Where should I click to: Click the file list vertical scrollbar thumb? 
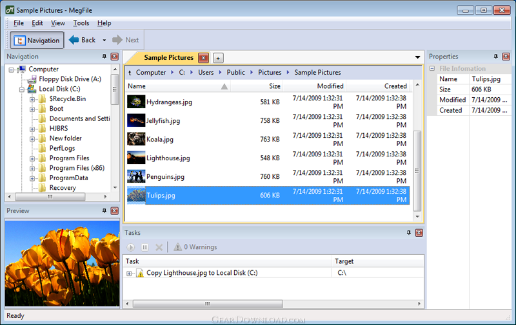pos(417,171)
